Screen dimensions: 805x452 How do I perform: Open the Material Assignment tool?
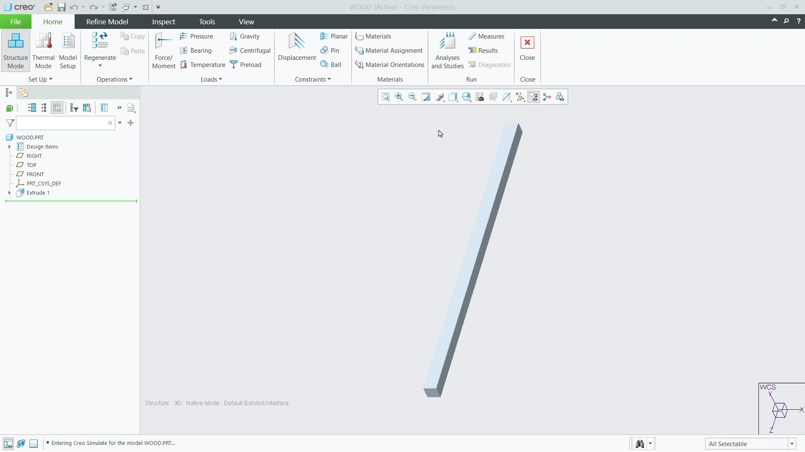coord(389,51)
